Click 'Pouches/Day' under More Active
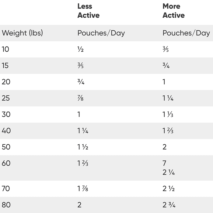Image resolution: width=213 pixels, height=213 pixels. (186, 33)
